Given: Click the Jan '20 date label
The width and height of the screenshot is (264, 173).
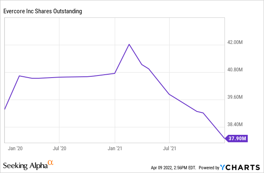Looking at the screenshot, I should point(15,147).
